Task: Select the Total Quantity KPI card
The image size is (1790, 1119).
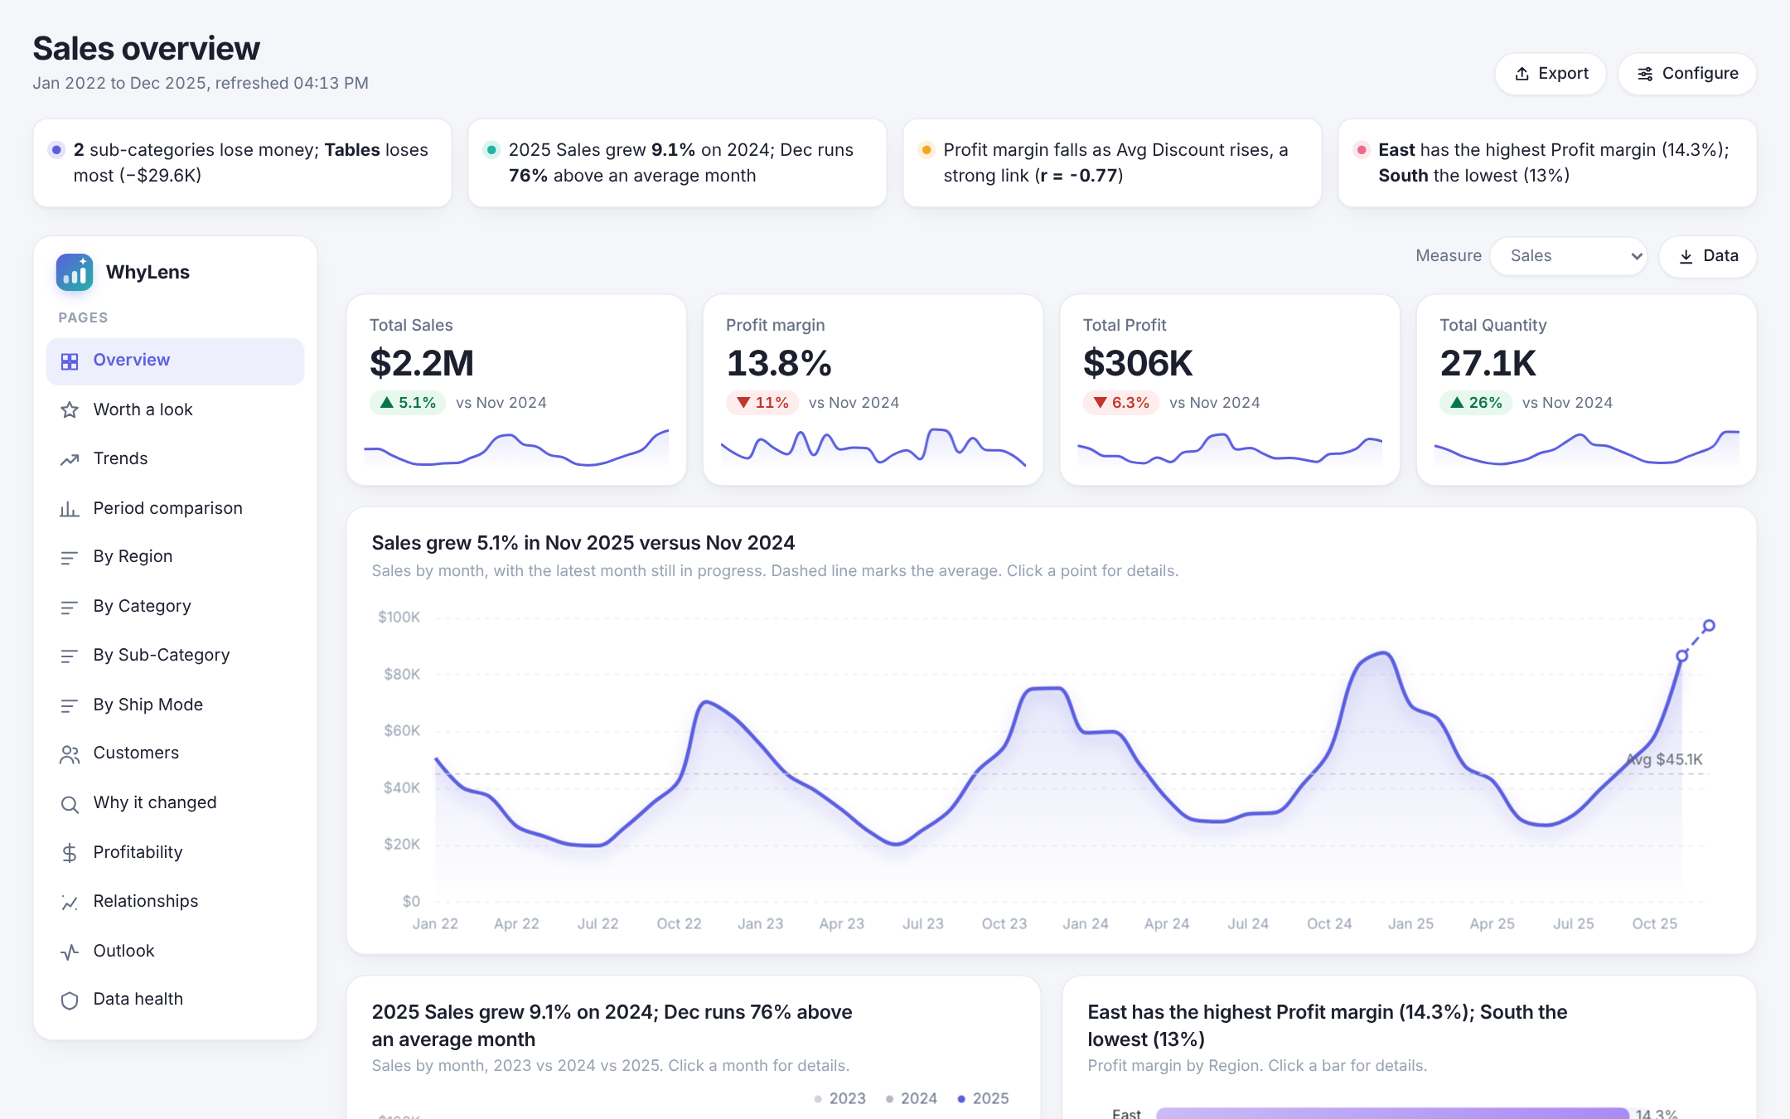Action: (1587, 390)
